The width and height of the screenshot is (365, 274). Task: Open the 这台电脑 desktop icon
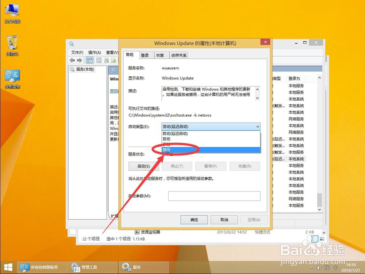[12, 13]
